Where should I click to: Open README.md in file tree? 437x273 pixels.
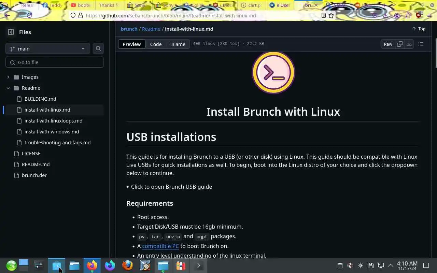click(x=36, y=164)
